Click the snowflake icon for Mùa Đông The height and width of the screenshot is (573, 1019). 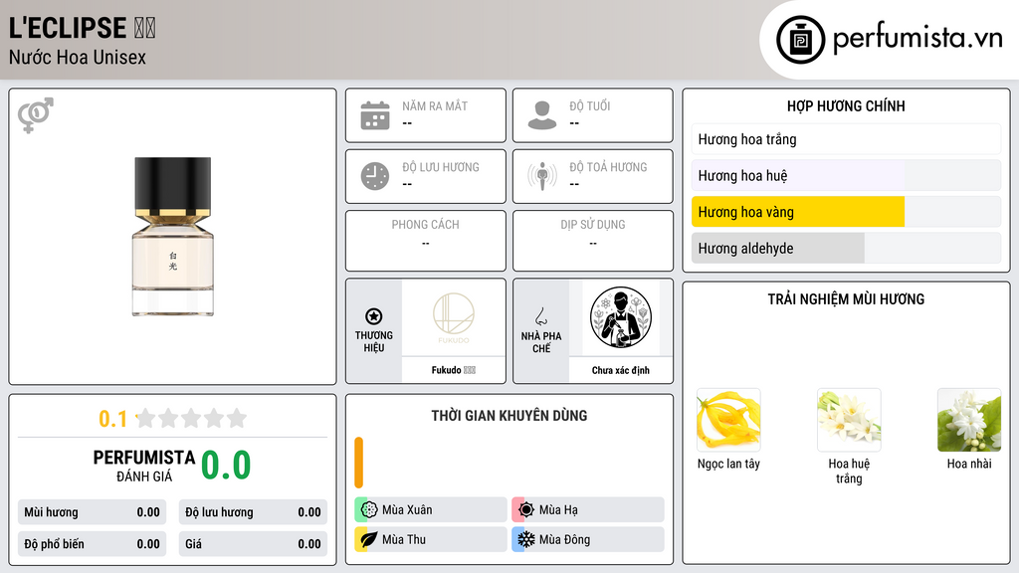[x=526, y=539]
